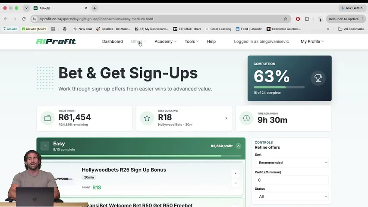
Task: Open the (2) My Dashboard... bookmark
Action: [x=151, y=29]
